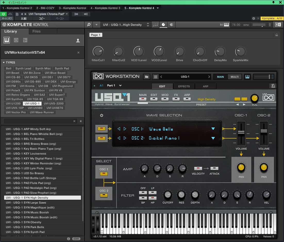284x242 pixels.
Task: Switch to the EFFECTS tab
Action: tap(184, 86)
